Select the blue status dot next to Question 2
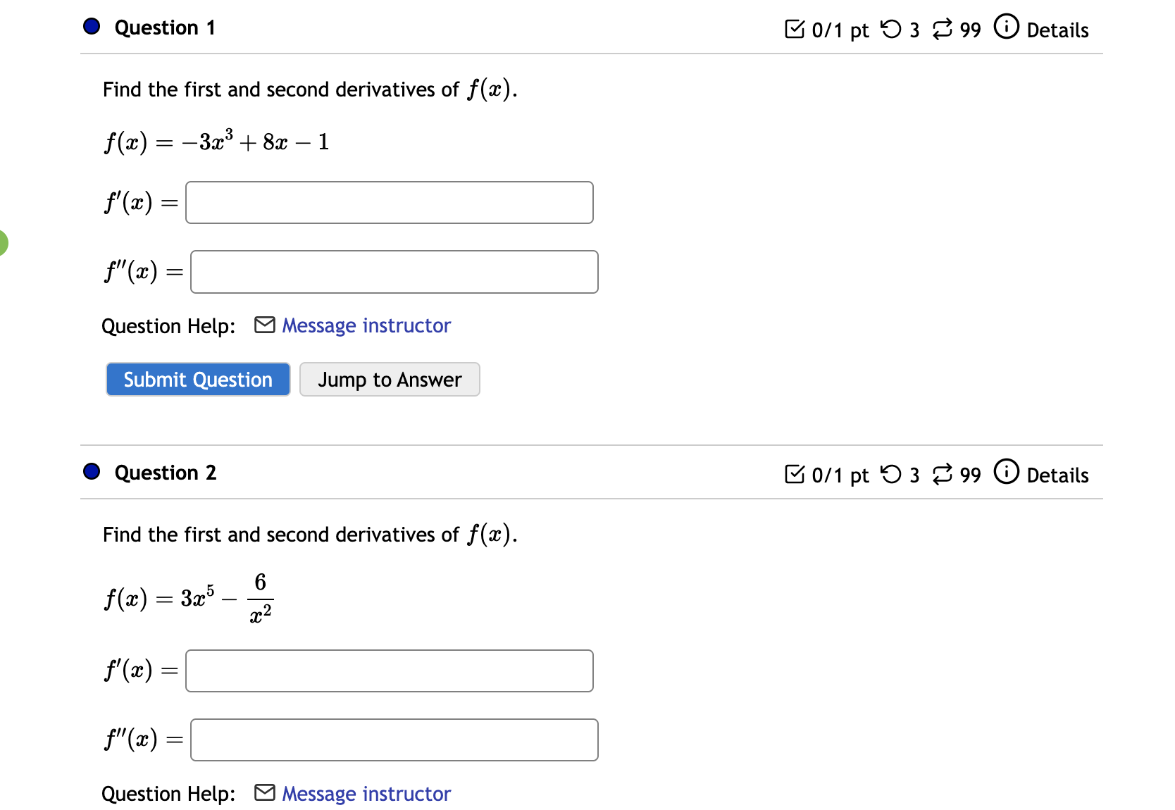 [90, 471]
